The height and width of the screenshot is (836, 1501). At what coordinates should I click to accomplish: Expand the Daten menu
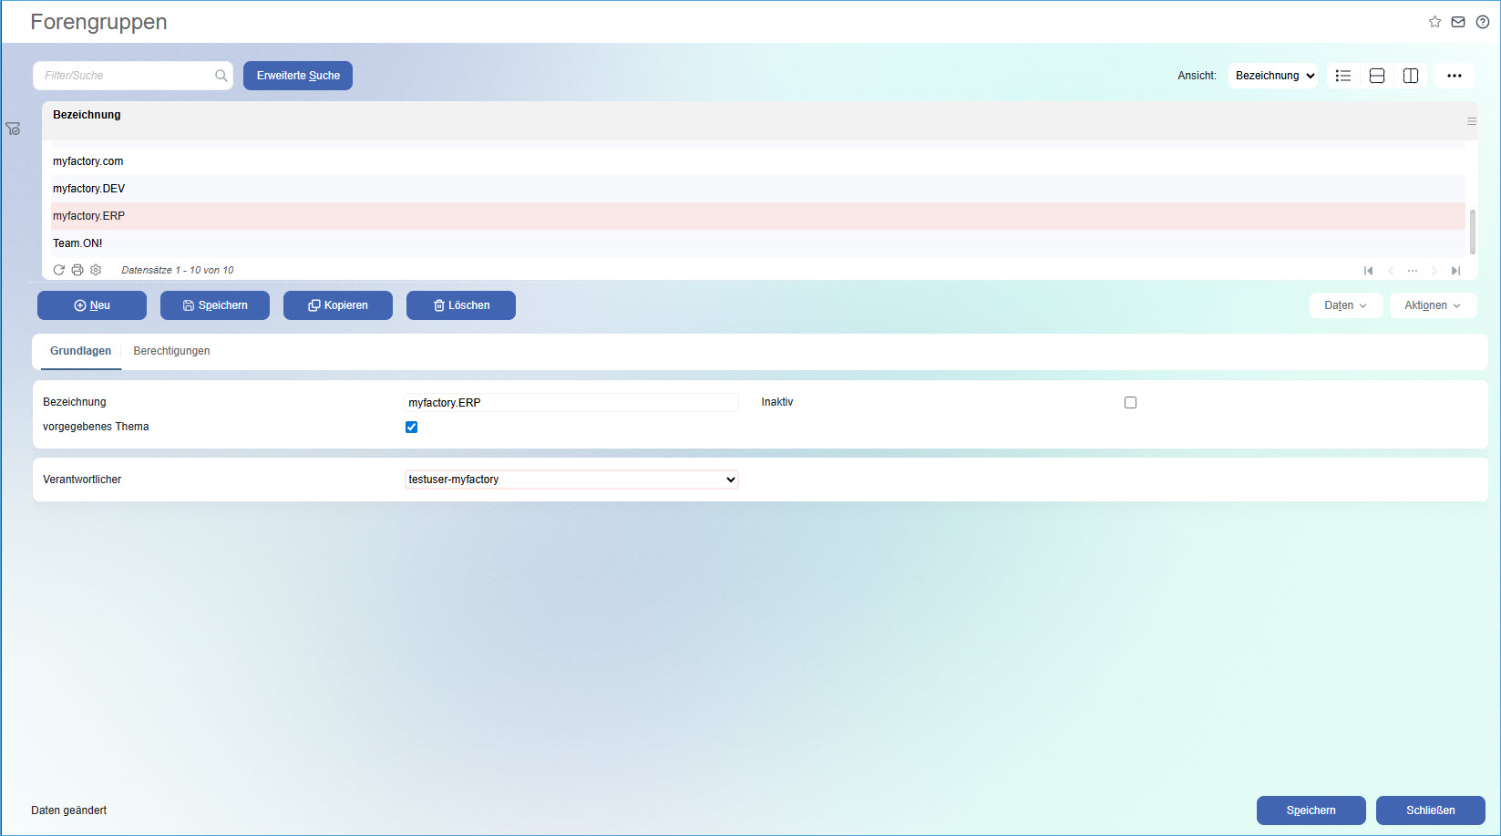1346,305
